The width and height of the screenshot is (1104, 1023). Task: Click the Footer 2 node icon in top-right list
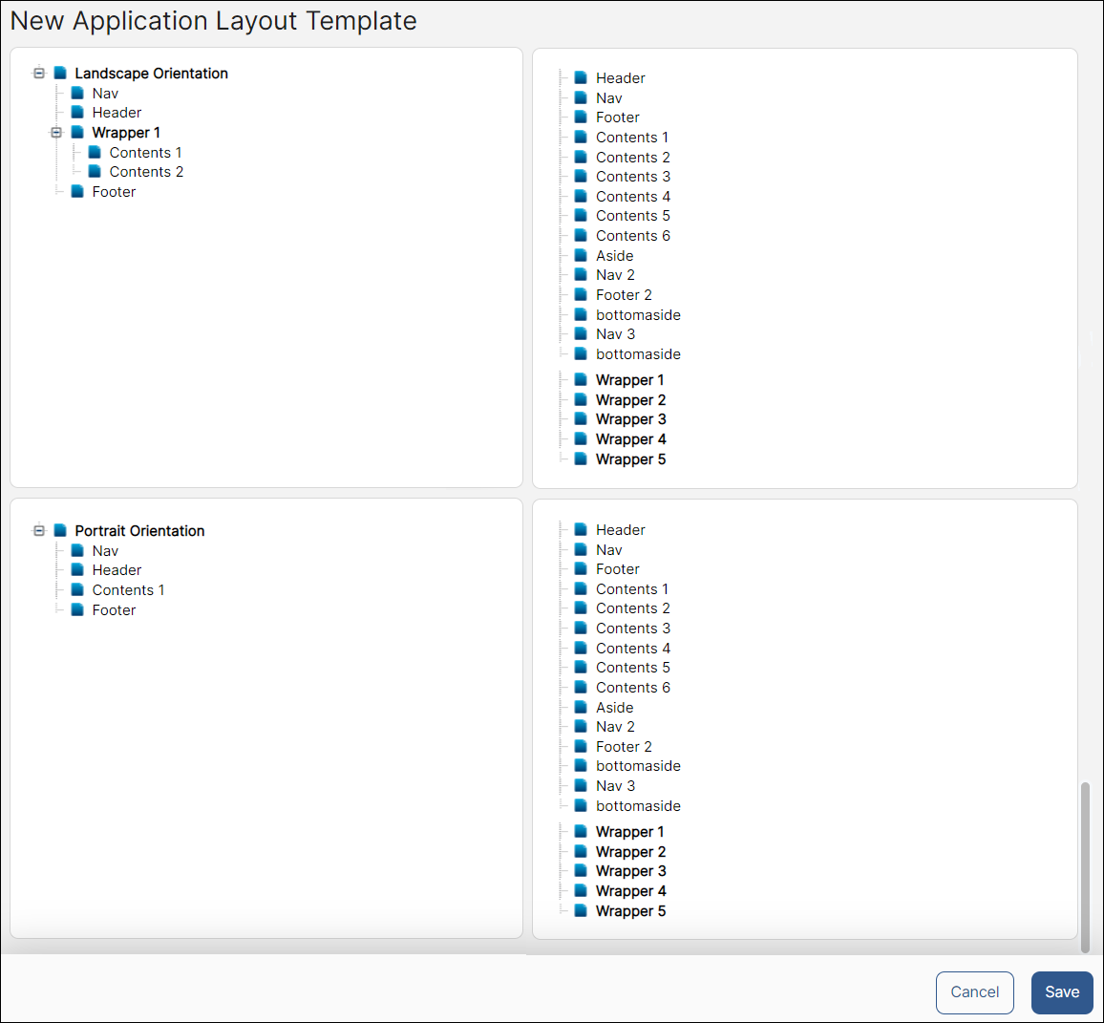(x=581, y=294)
